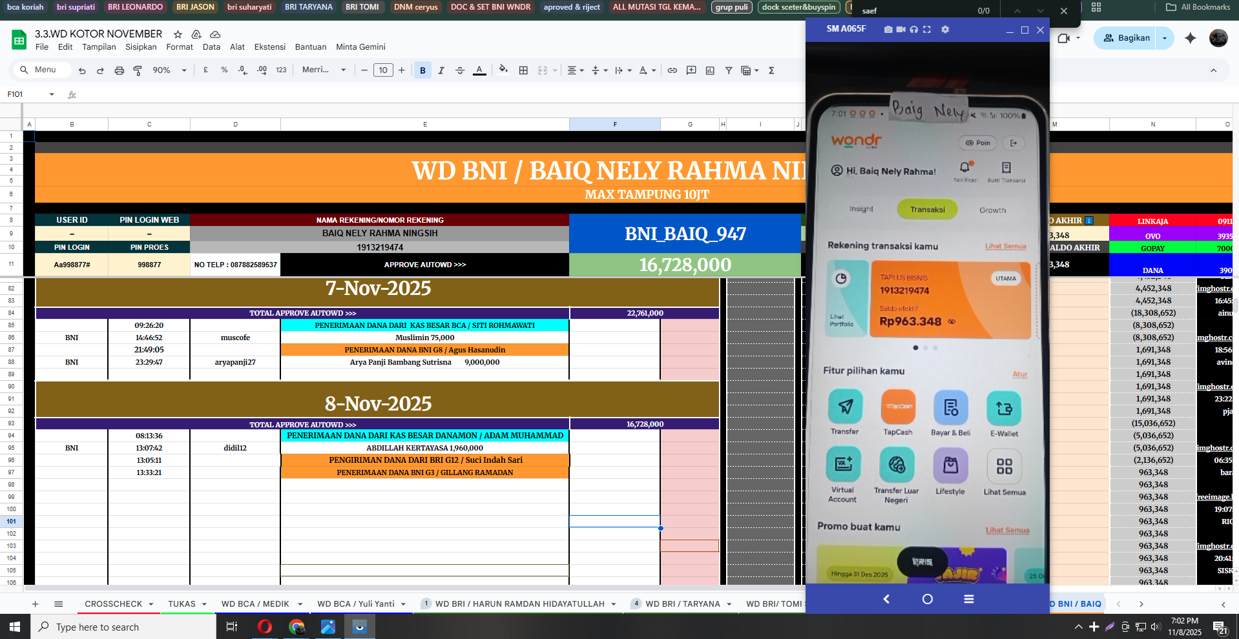Open the File menu

click(x=42, y=47)
